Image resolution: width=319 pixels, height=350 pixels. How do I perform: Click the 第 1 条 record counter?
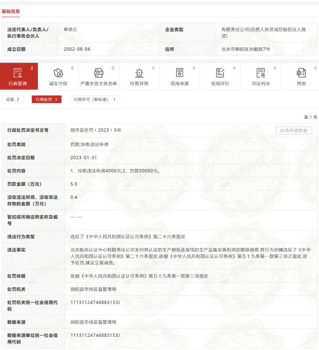(x=311, y=117)
